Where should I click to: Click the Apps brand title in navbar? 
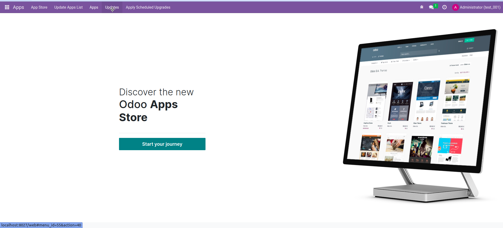tap(18, 7)
